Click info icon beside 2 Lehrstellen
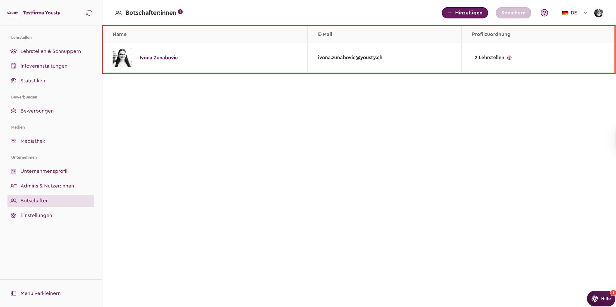This screenshot has height=307, width=616. tap(509, 58)
